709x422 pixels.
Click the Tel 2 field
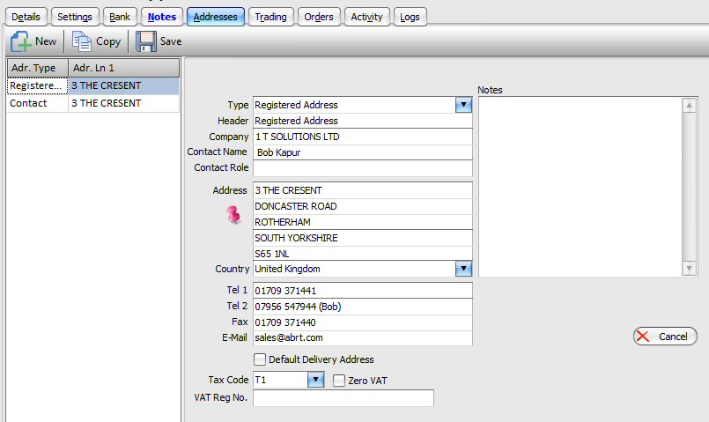point(363,307)
